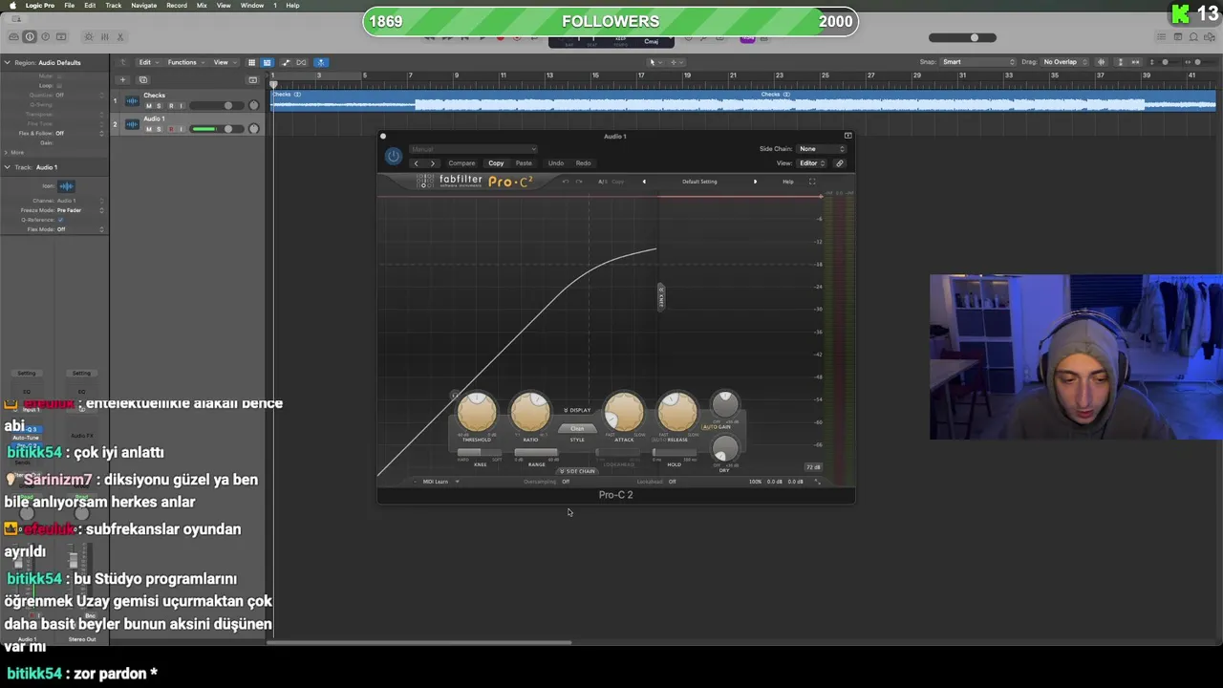Click the plugin link chain icon
Screen dimensions: 1223x688
840,163
